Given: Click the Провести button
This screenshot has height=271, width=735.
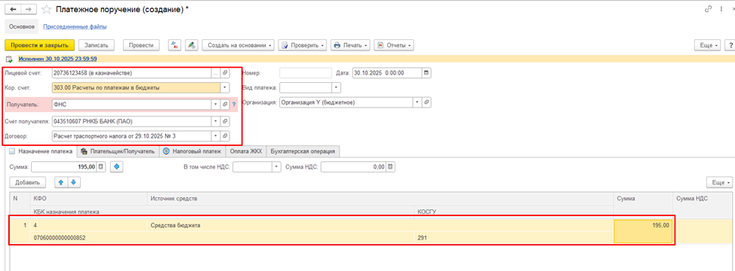Looking at the screenshot, I should 141,45.
